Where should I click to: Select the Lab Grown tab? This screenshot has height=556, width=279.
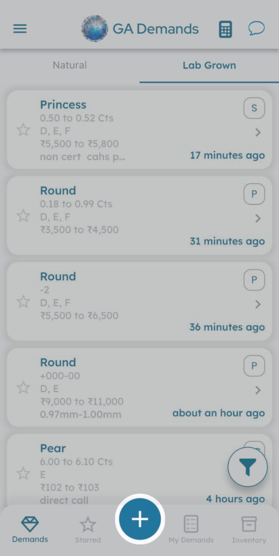[x=209, y=66]
